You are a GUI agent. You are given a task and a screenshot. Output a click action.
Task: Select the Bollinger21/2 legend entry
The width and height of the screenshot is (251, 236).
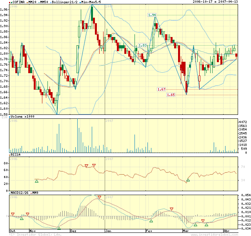point(64,2)
